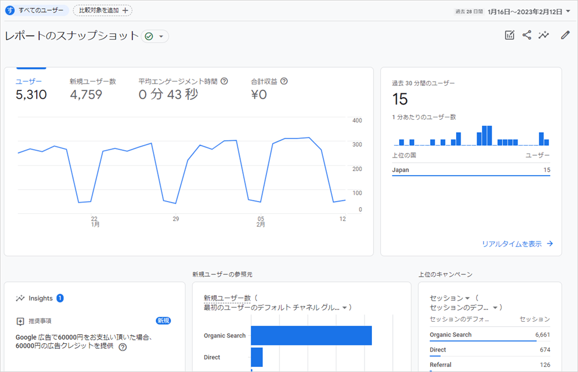Click the 1月16日～2023年2月12日 date range text
Screen dimensions: 578x372
(x=525, y=12)
